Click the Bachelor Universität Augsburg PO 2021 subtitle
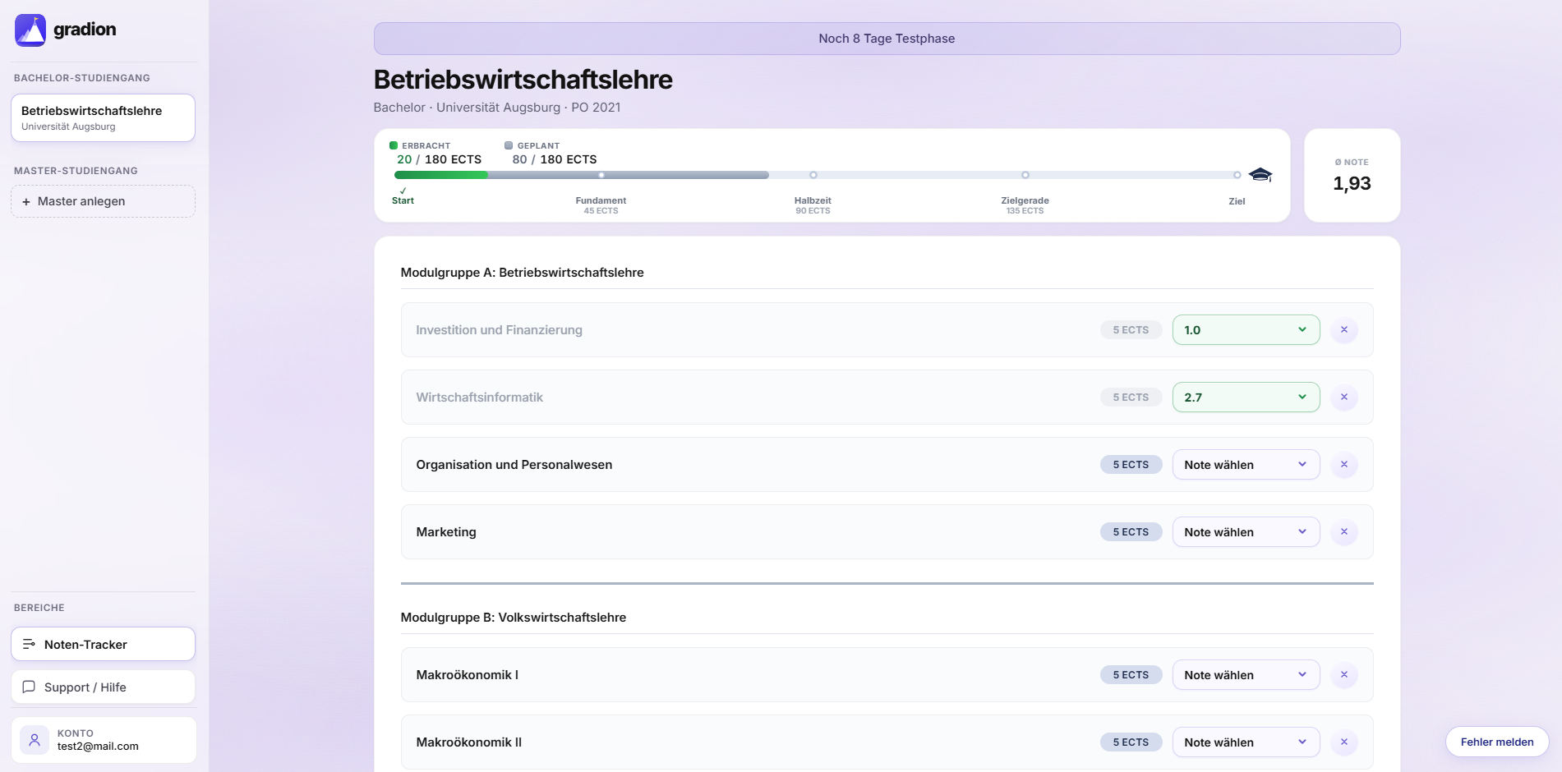The image size is (1562, 772). coord(497,108)
